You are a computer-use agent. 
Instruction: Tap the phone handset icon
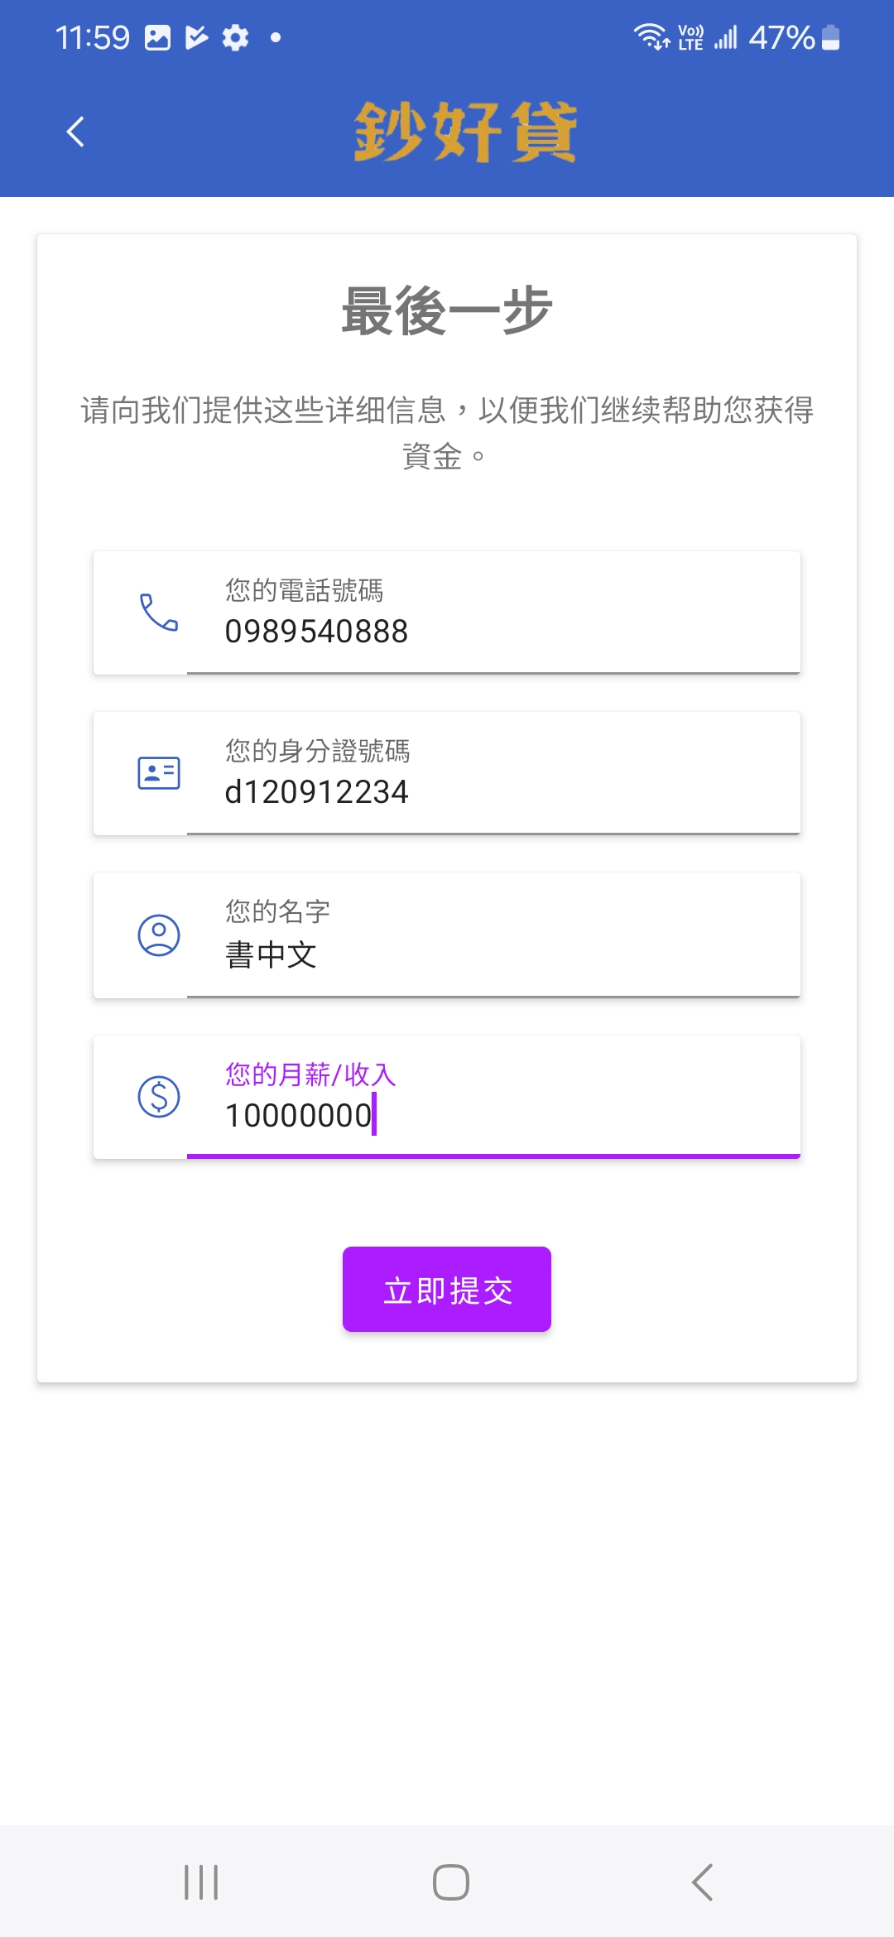[x=158, y=613]
